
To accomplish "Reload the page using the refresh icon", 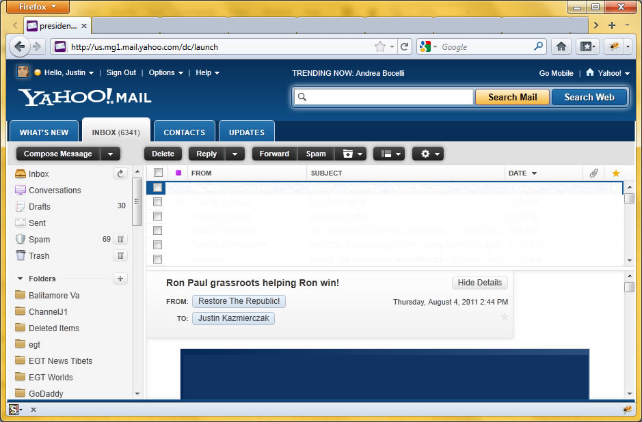I will pos(405,46).
